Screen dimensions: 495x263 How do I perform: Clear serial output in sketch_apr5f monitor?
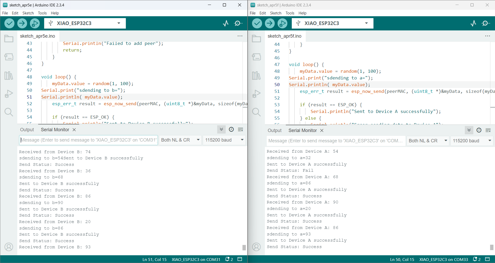pyautogui.click(x=488, y=130)
